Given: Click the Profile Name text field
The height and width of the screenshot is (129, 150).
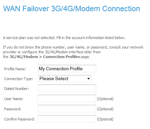Looking at the screenshot, I should coord(67,69).
